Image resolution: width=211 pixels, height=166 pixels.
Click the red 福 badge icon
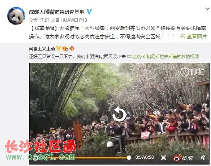coord(72,48)
